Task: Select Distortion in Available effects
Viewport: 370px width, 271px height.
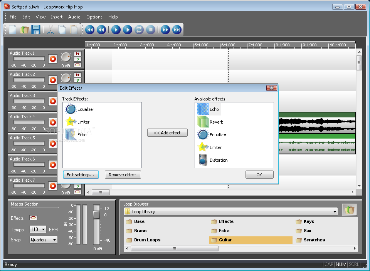Action: (213, 160)
